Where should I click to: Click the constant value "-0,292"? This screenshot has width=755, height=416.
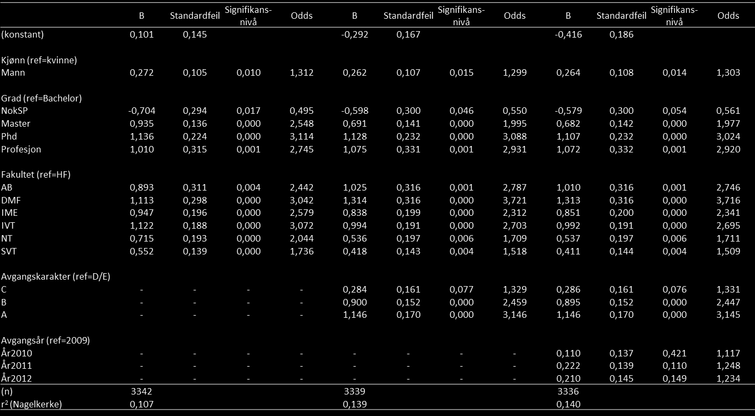click(355, 35)
